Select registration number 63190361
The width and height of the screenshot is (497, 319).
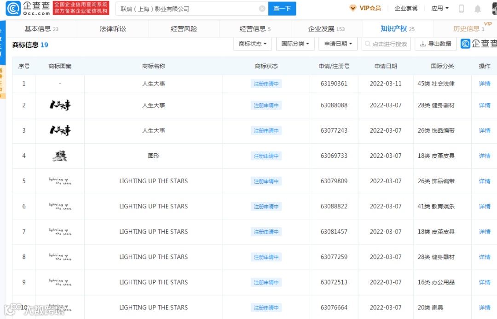tap(334, 84)
